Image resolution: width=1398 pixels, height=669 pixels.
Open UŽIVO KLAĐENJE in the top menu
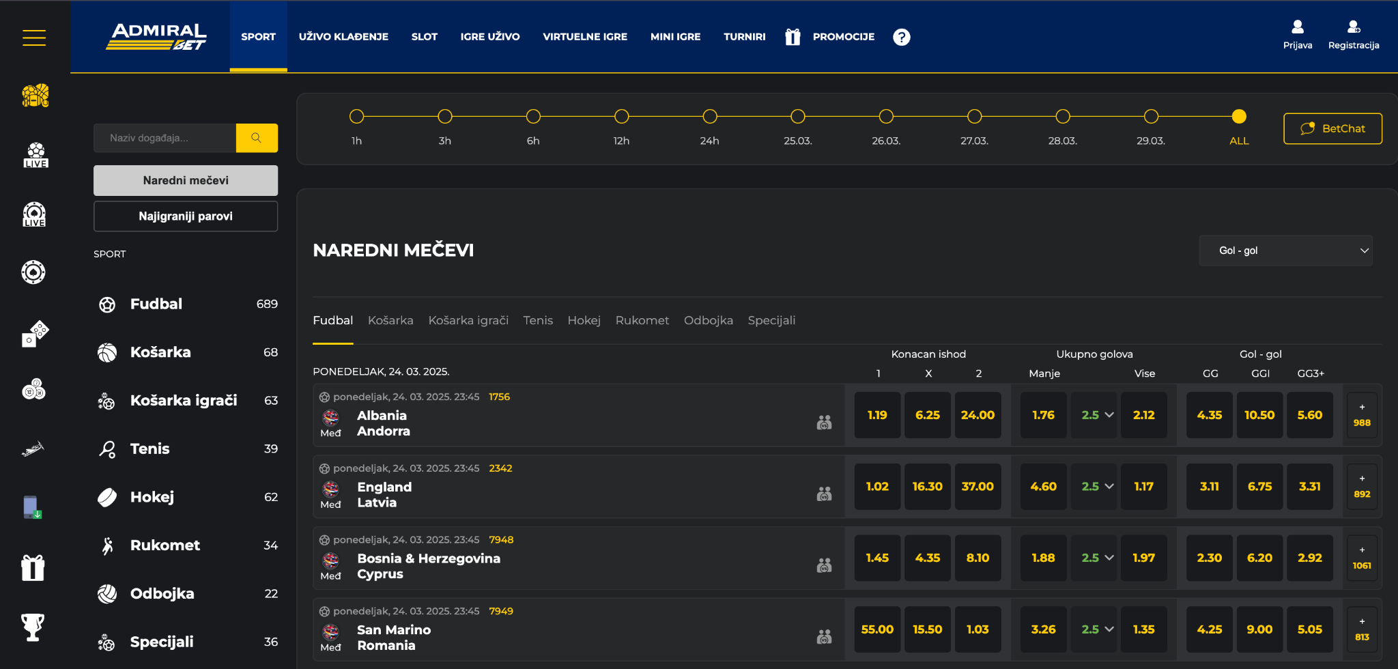pos(343,37)
